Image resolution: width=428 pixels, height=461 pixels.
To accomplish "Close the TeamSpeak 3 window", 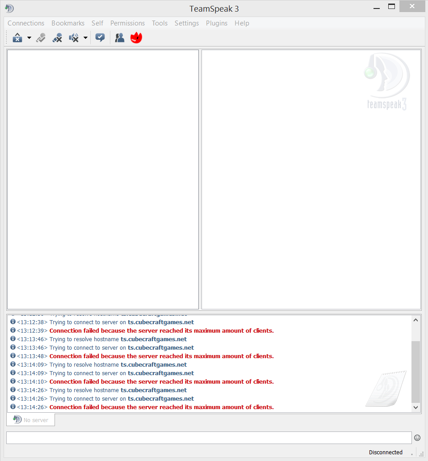I will pos(412,6).
